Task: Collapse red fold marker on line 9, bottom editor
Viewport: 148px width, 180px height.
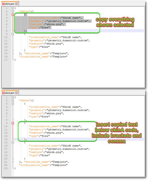Action: [13, 123]
